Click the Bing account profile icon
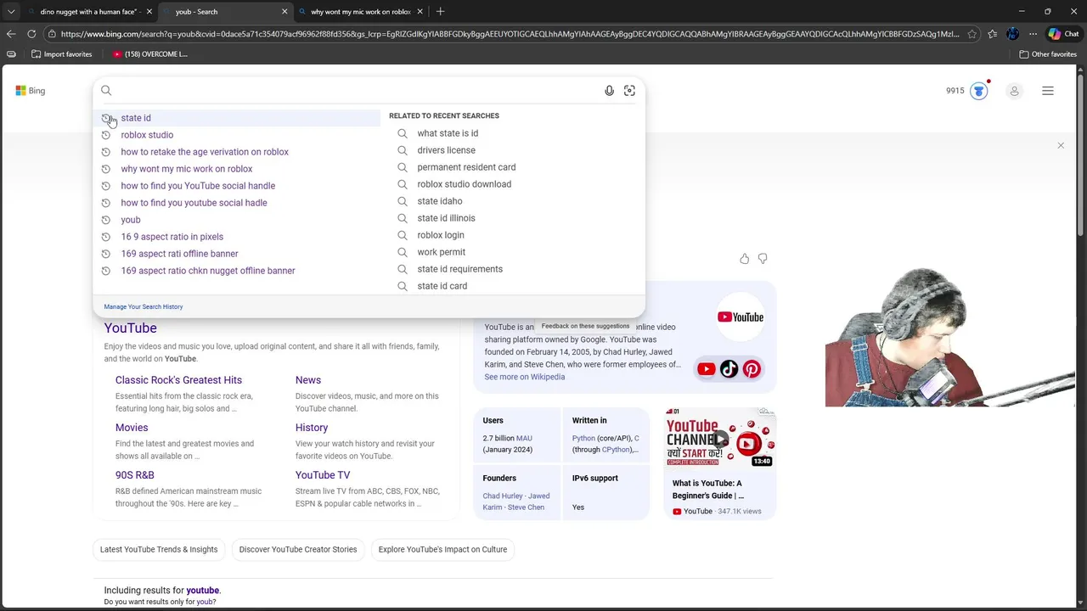The width and height of the screenshot is (1087, 611). 1014,91
